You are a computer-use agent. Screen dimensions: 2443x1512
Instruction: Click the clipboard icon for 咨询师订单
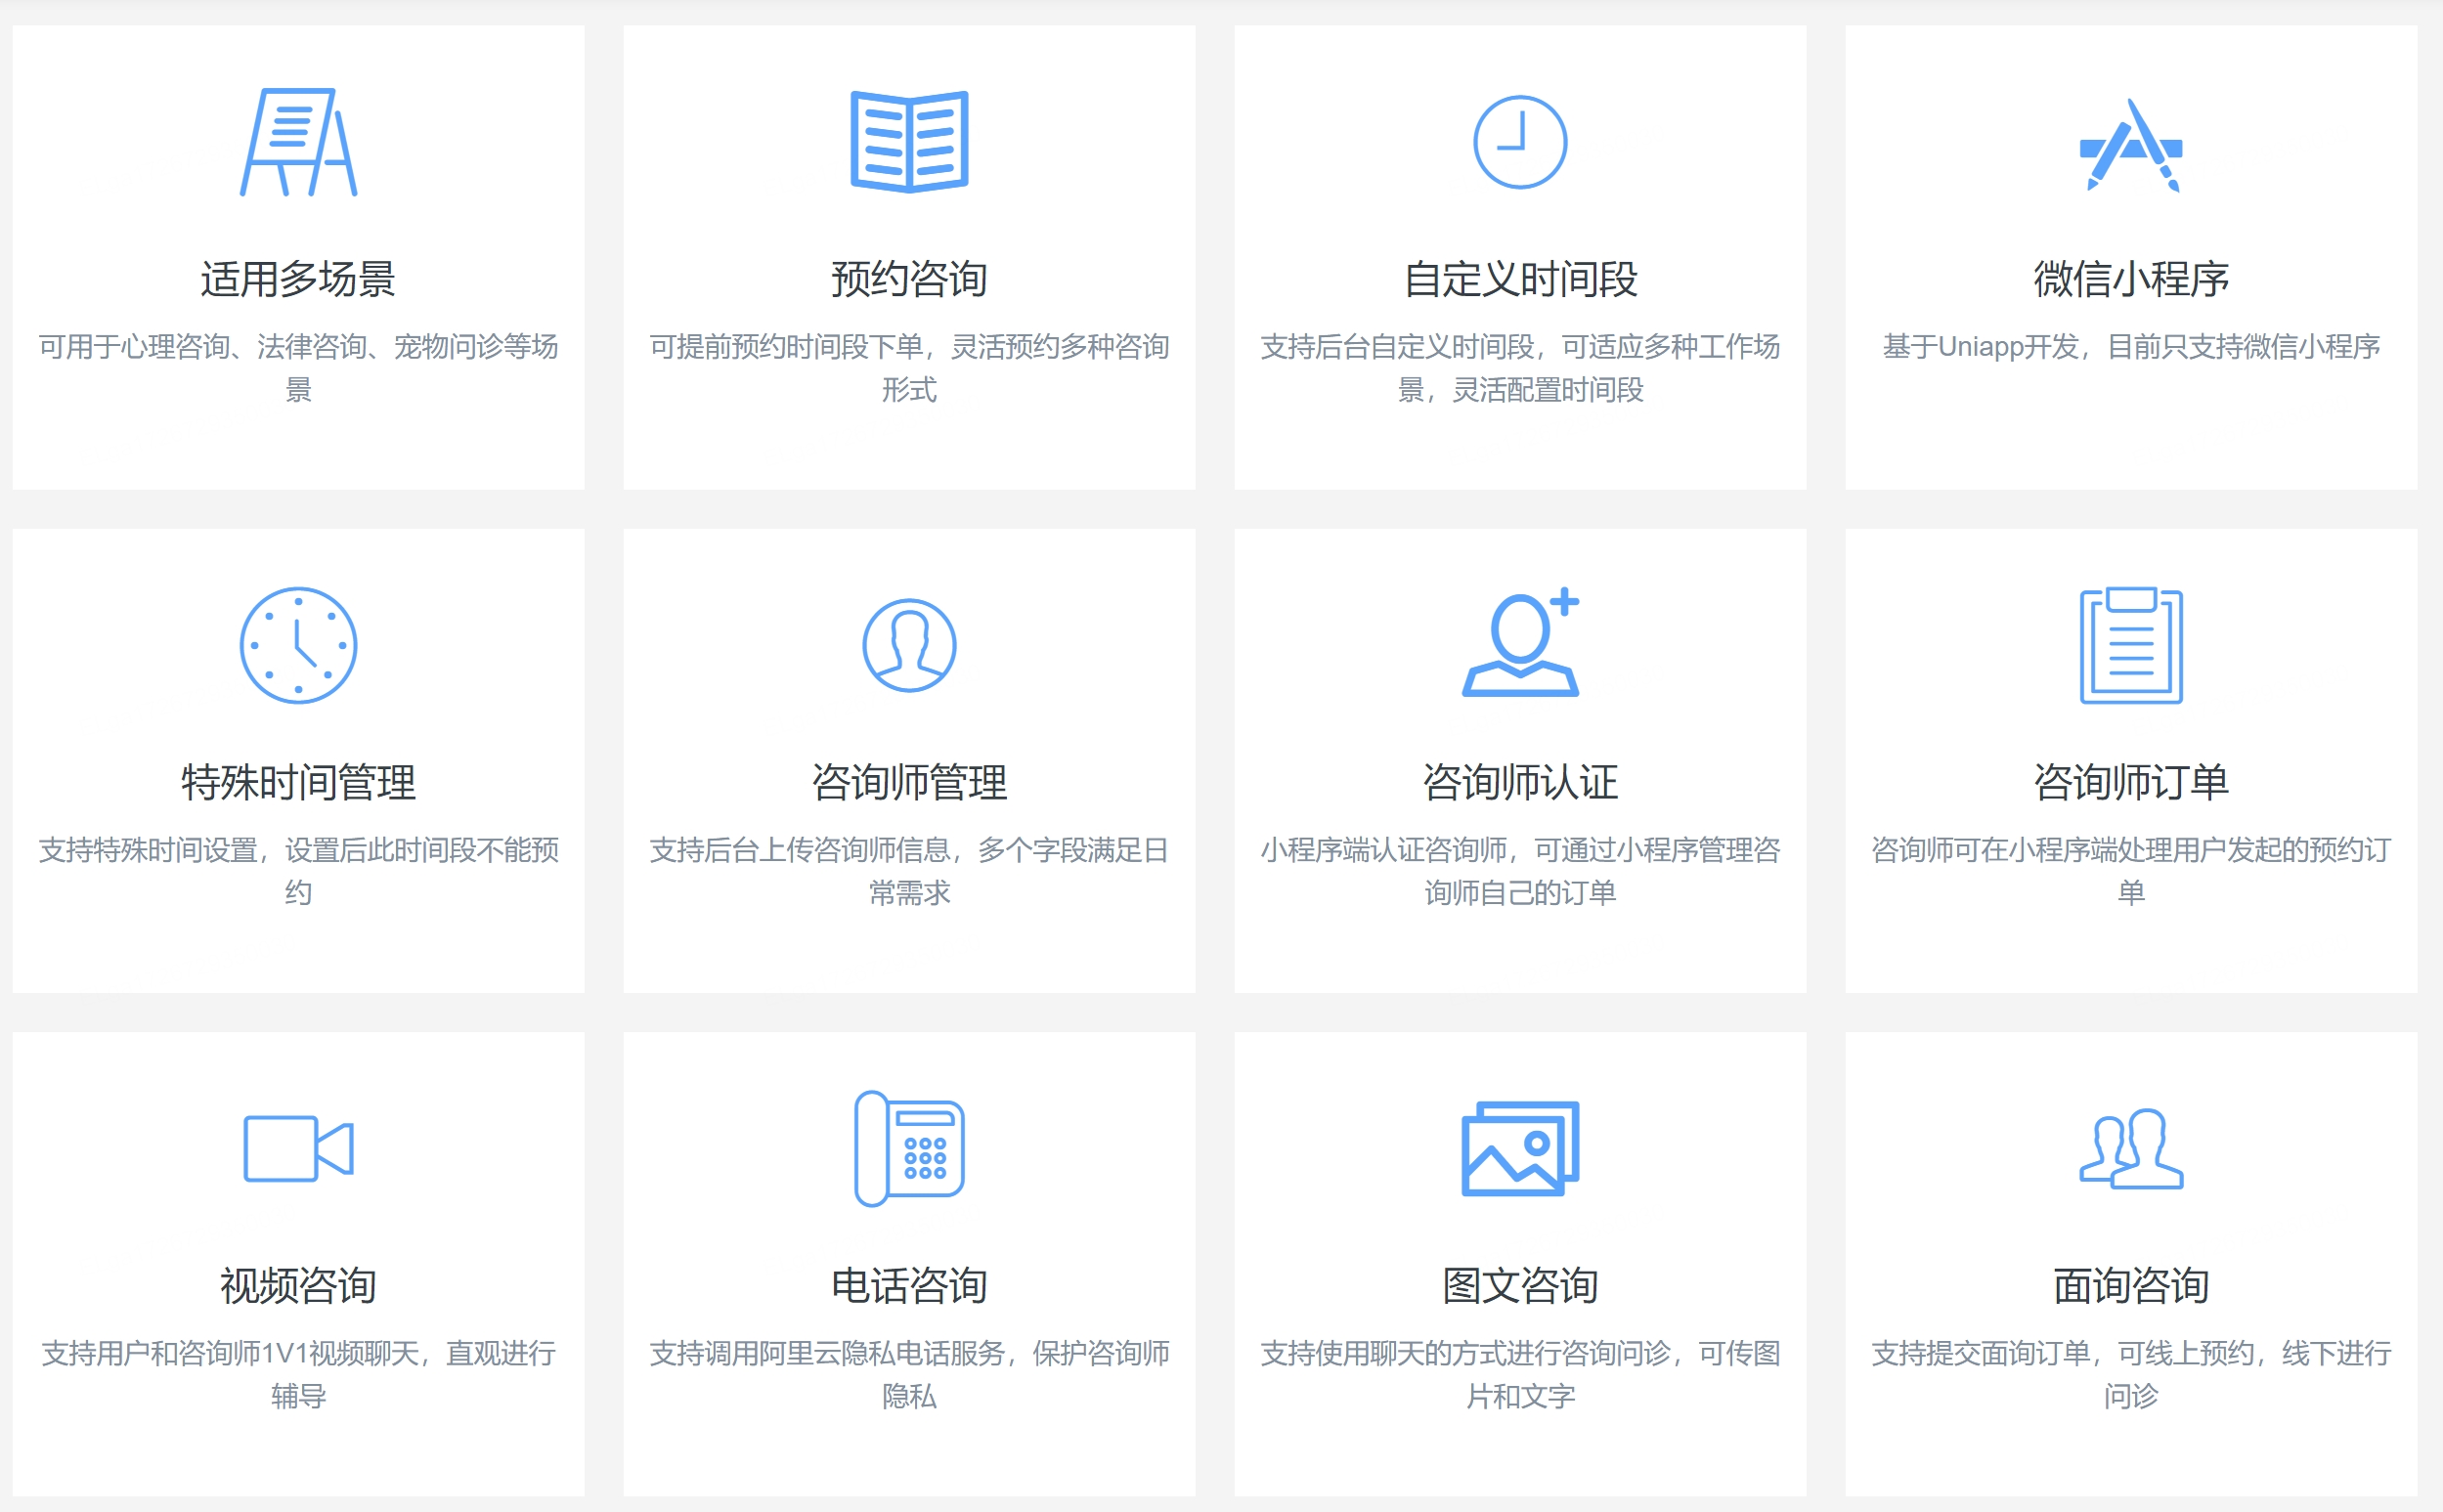pos(2131,645)
